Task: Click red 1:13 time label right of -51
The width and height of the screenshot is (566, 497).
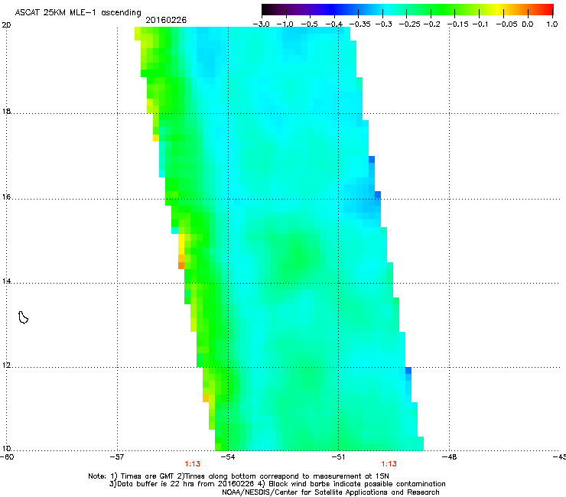Action: click(389, 464)
